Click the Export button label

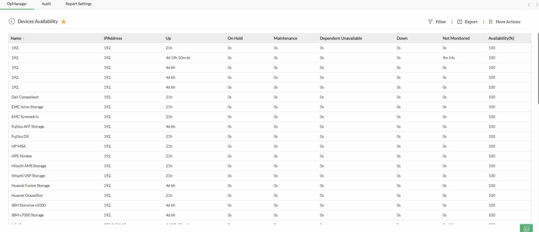click(471, 22)
